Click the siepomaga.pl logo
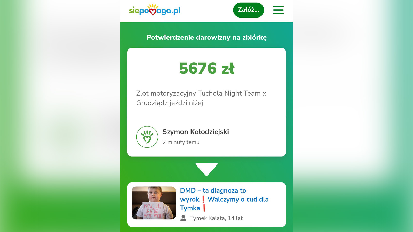Screen dimensions: 413x232 tap(155, 10)
